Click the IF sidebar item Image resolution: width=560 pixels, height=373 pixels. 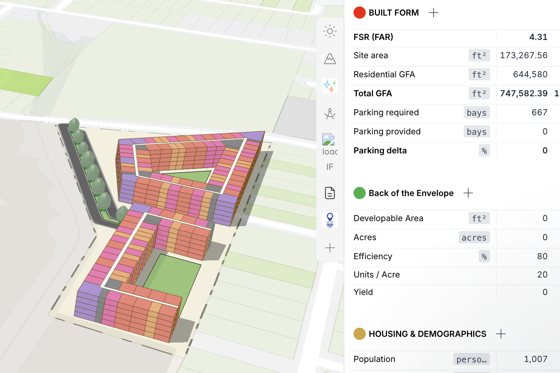(x=330, y=167)
